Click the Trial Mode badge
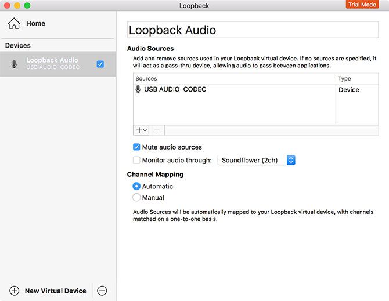 pyautogui.click(x=362, y=5)
